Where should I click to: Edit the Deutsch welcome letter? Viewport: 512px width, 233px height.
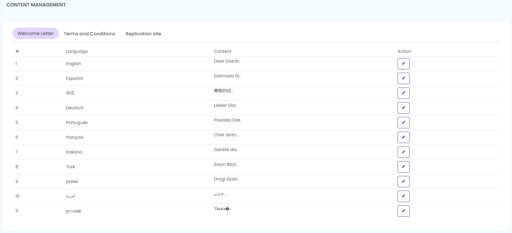[x=403, y=108]
